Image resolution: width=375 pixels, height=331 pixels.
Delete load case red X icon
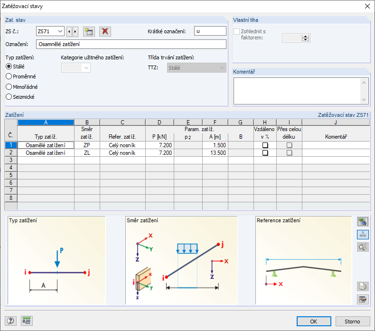(105, 31)
